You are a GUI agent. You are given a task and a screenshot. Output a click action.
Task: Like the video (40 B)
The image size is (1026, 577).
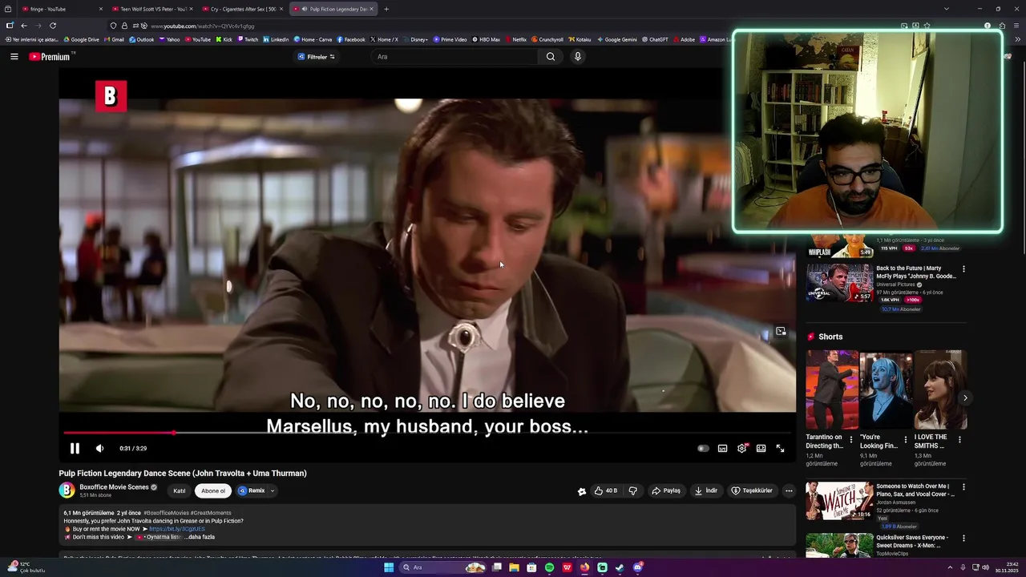coord(606,490)
